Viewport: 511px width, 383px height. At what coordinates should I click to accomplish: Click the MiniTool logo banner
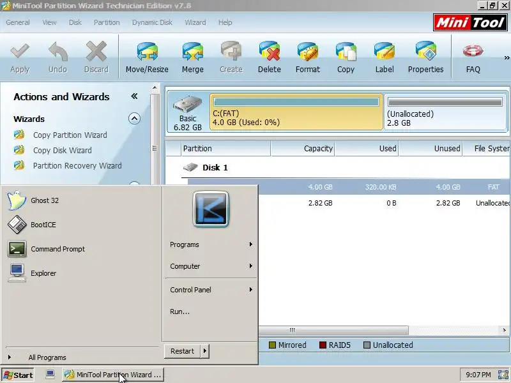tap(470, 22)
